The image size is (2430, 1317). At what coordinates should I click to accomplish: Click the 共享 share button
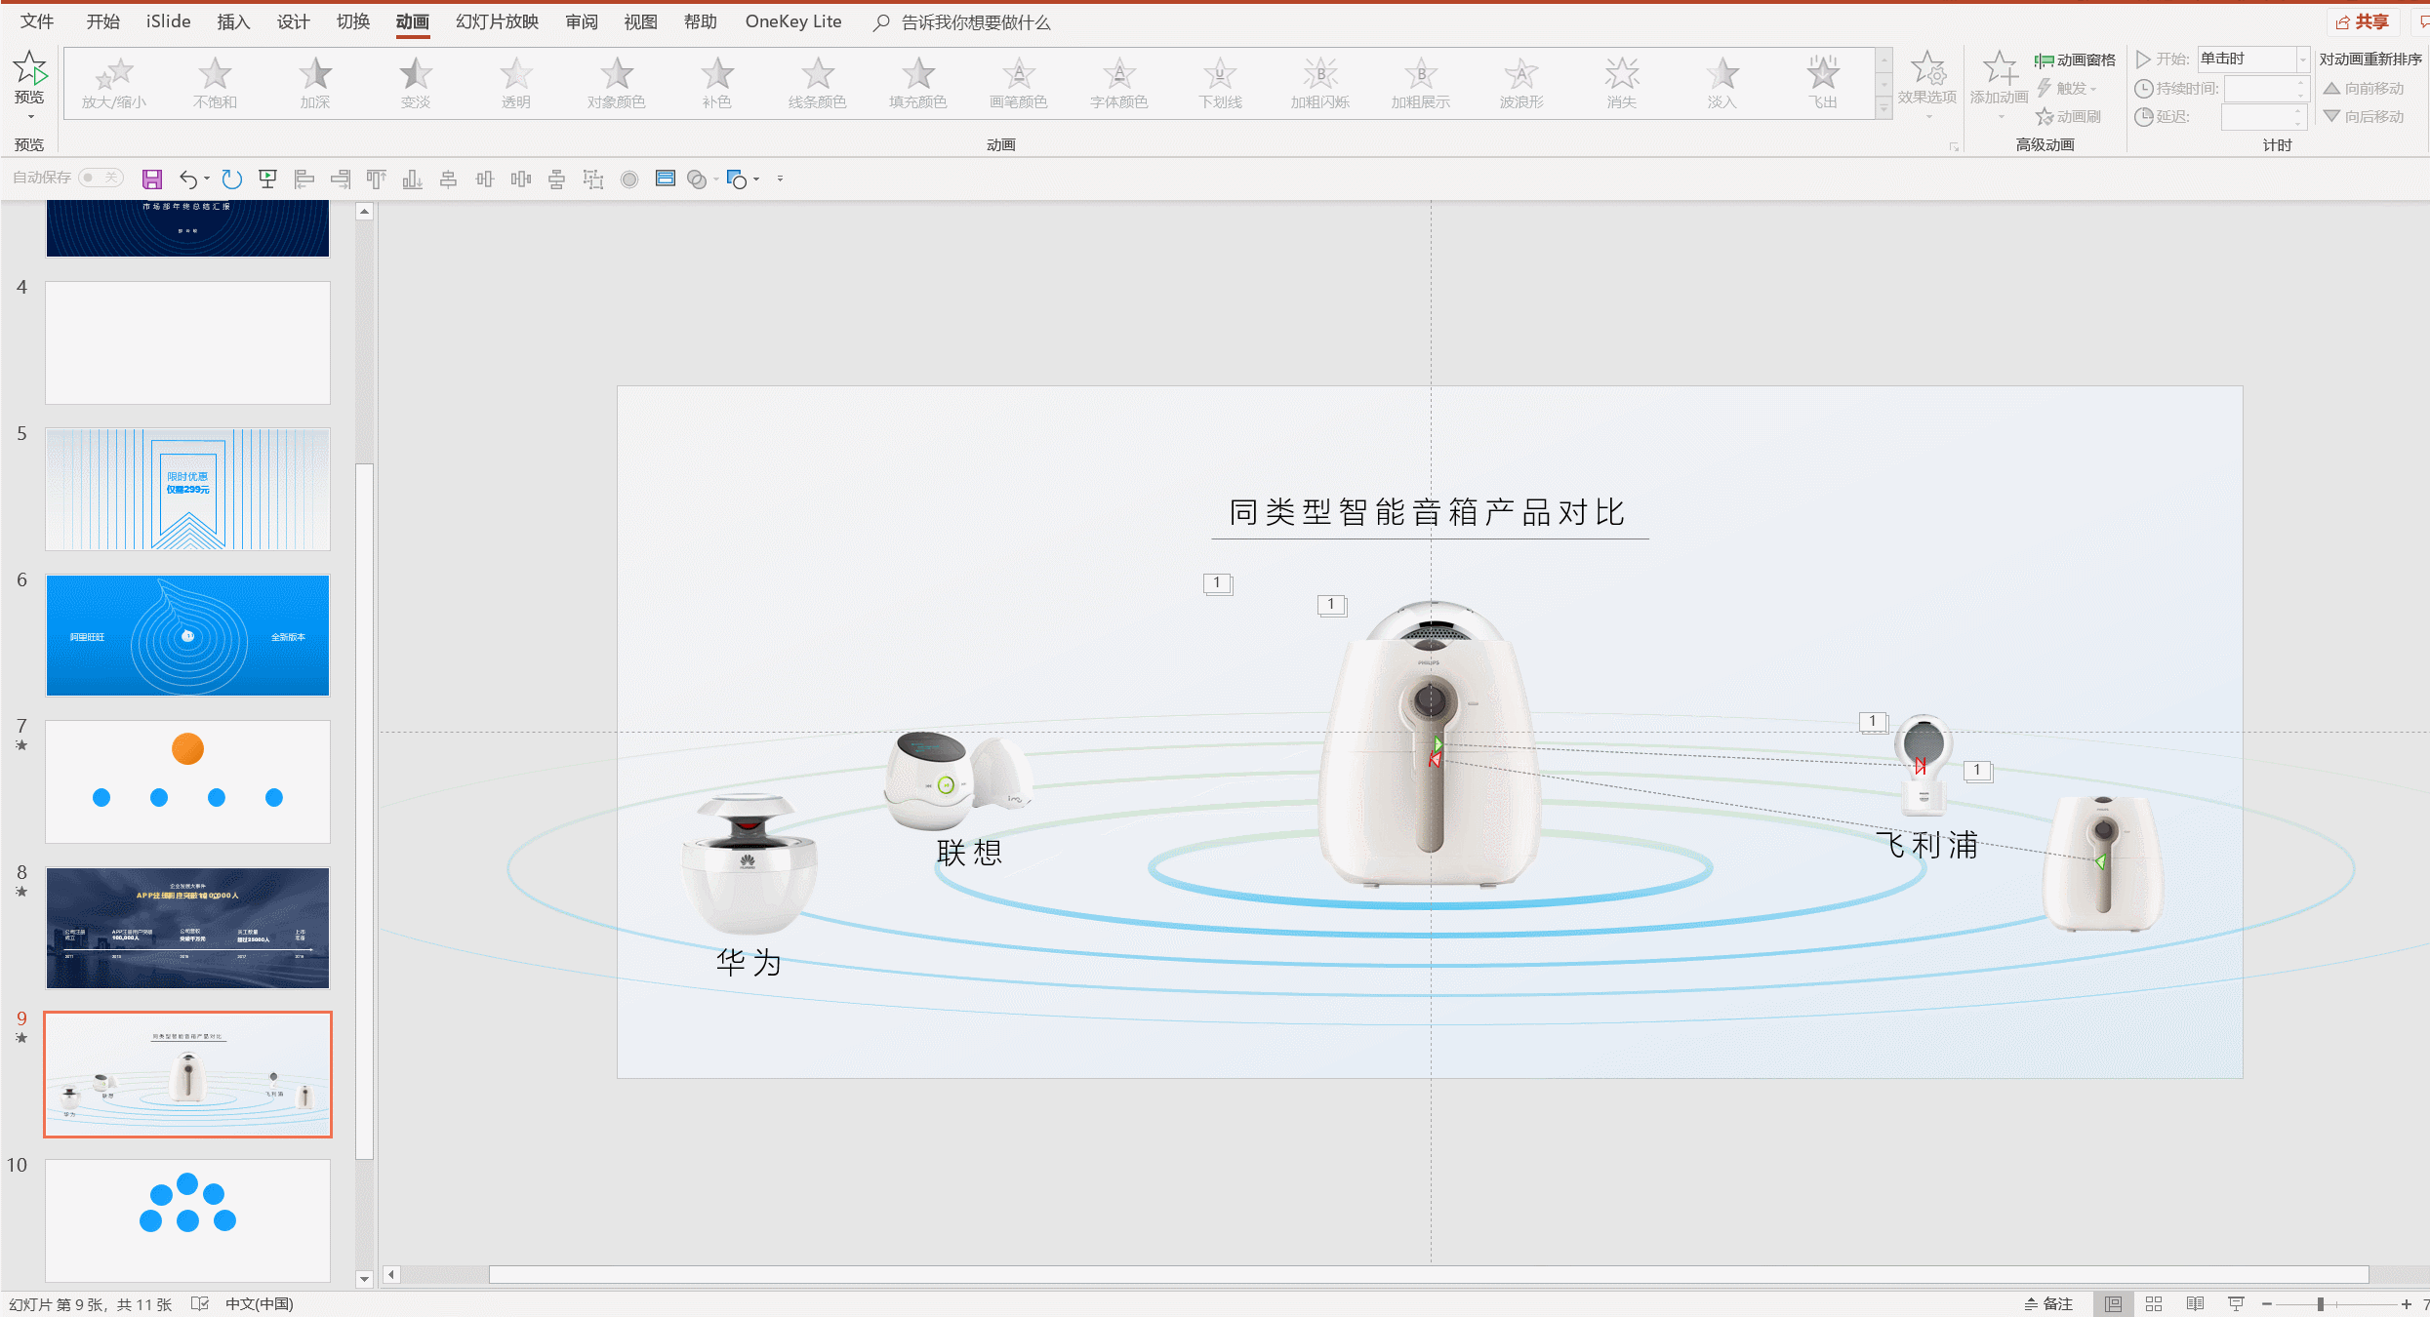coord(2361,21)
